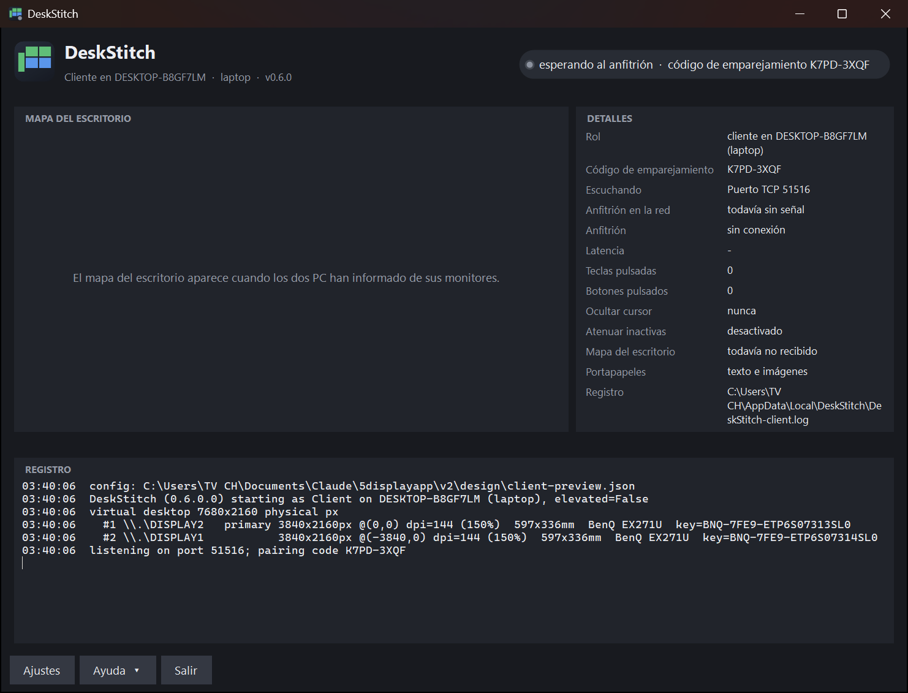This screenshot has height=693, width=908.
Task: Click the log file path ending "DeskStitch-client.log"
Action: point(804,406)
